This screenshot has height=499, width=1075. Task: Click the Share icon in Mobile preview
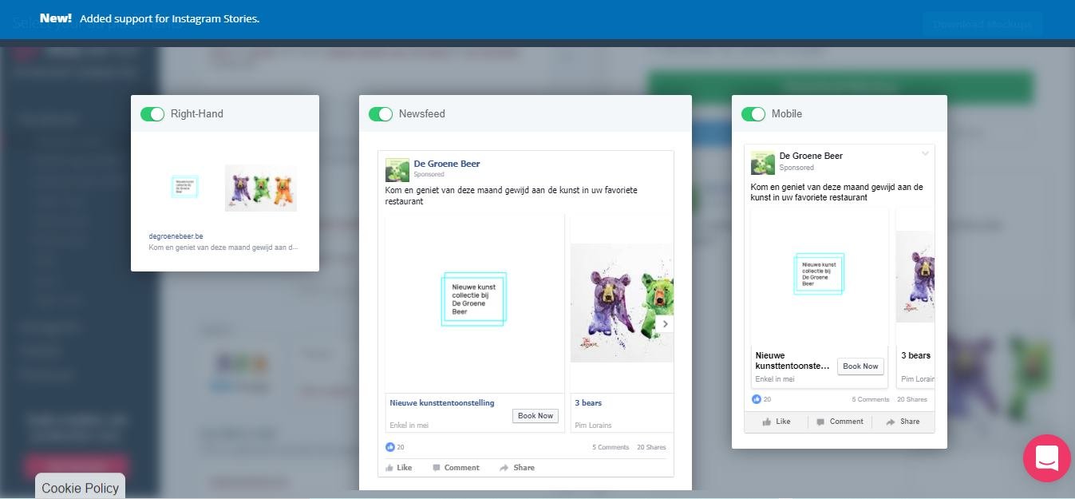tap(890, 422)
